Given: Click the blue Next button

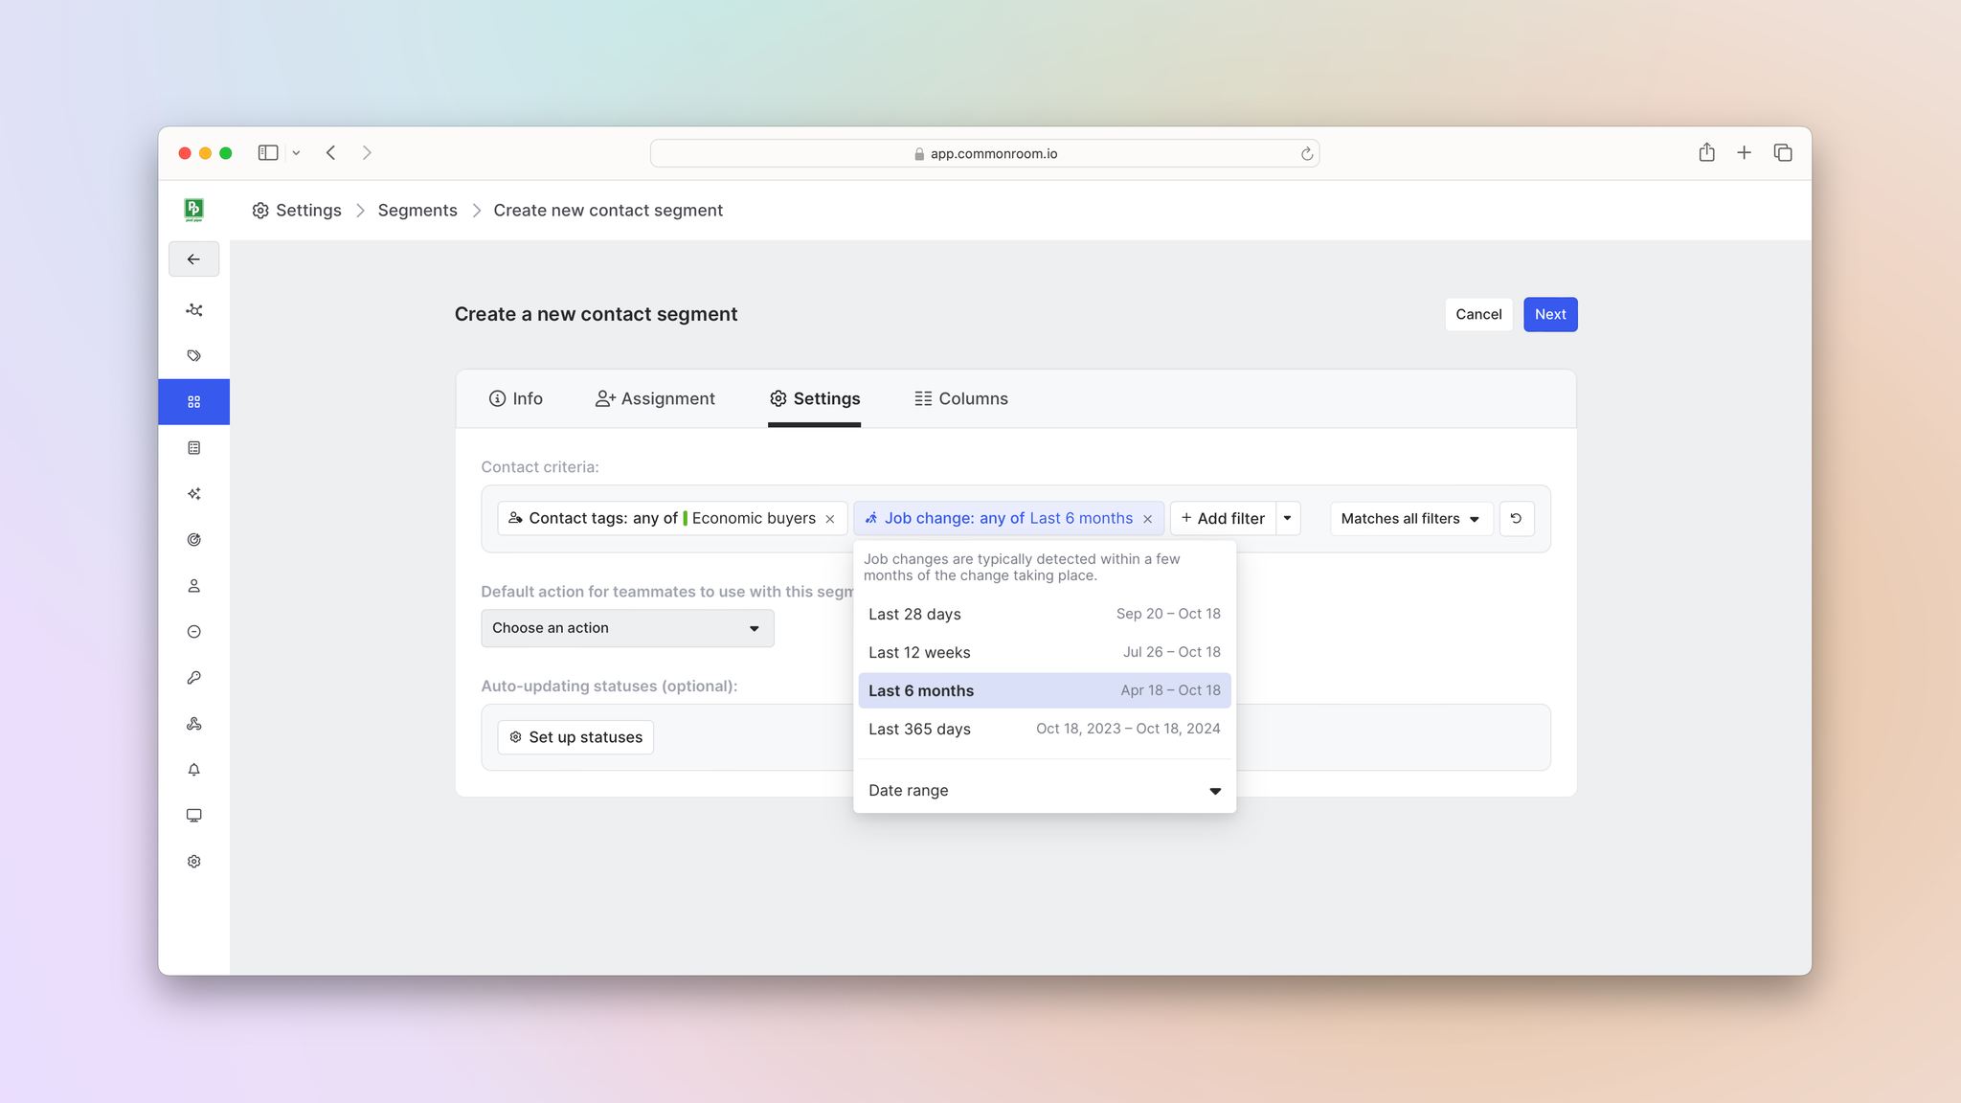Looking at the screenshot, I should tap(1550, 314).
